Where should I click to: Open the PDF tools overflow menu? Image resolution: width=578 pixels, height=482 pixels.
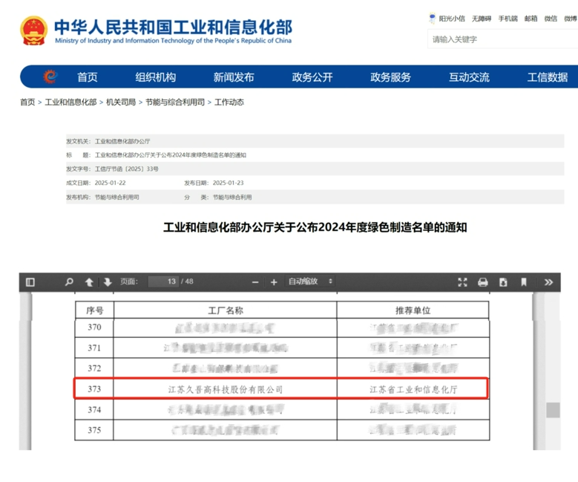548,282
